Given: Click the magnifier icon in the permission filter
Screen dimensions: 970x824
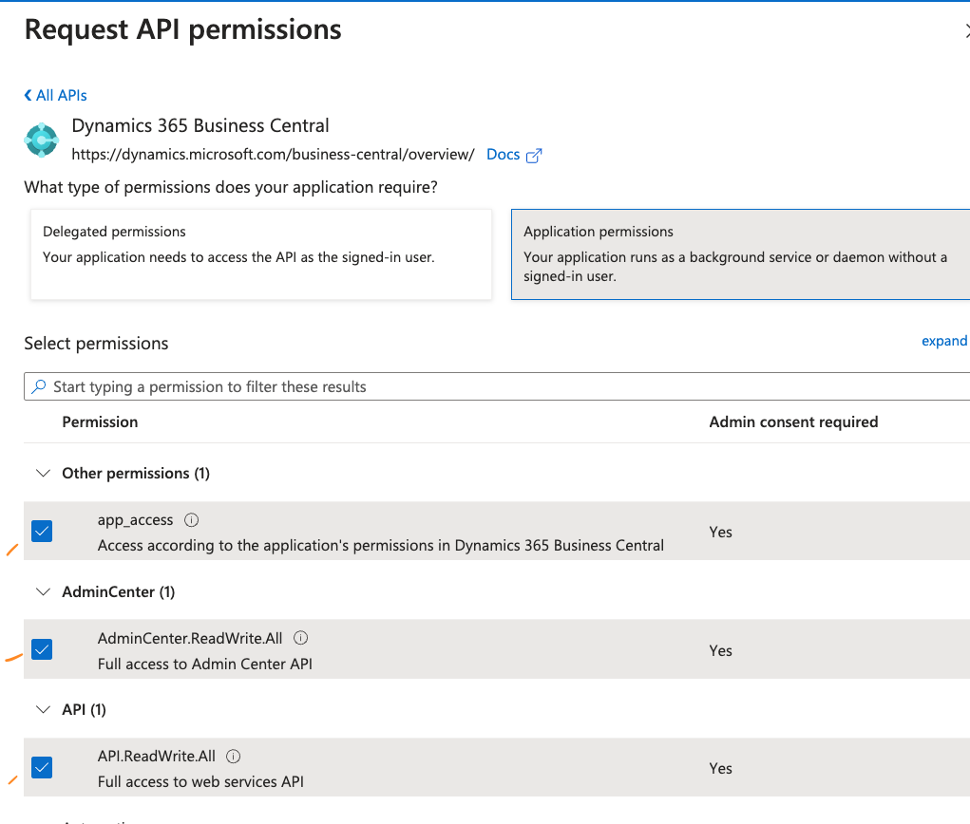Looking at the screenshot, I should 39,386.
